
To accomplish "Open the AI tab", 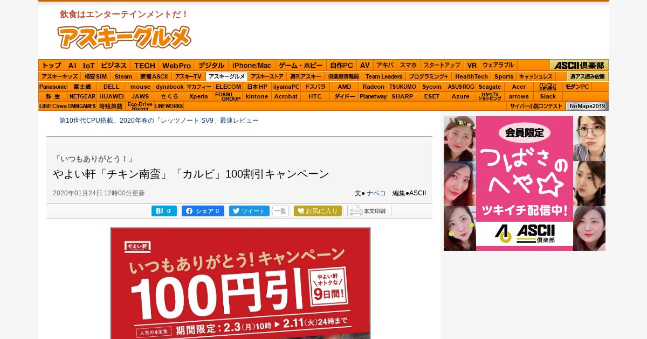I will pyautogui.click(x=72, y=65).
